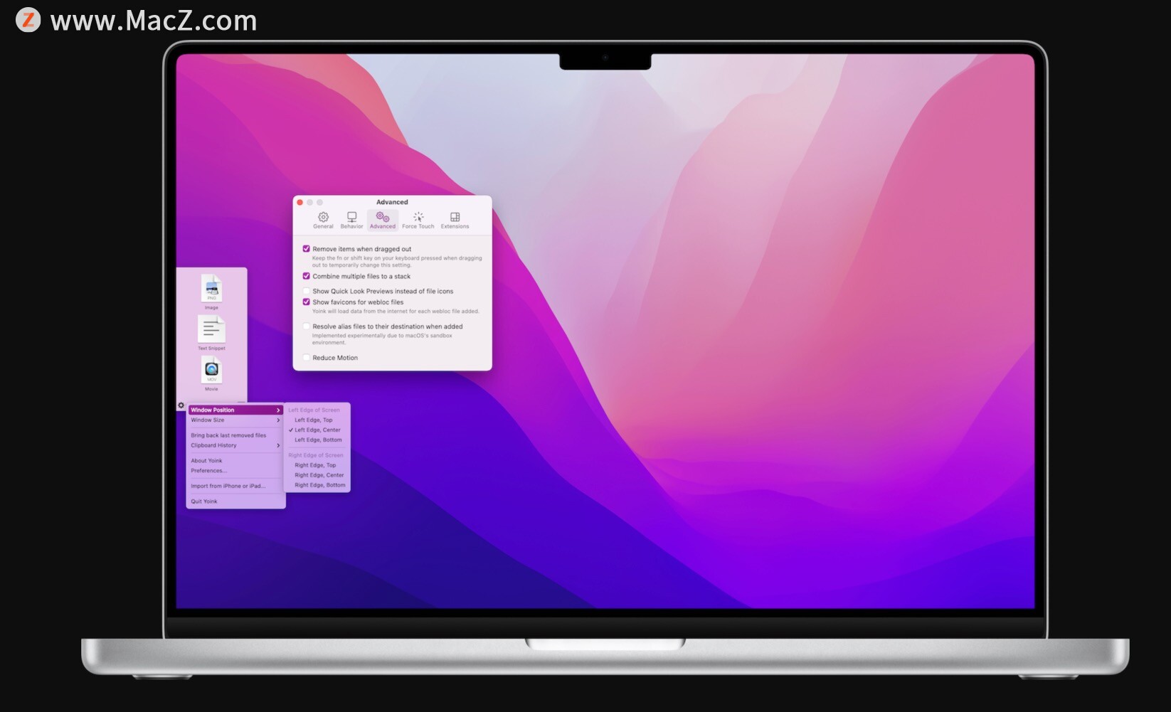Open the Extensions preferences tab

coord(455,220)
